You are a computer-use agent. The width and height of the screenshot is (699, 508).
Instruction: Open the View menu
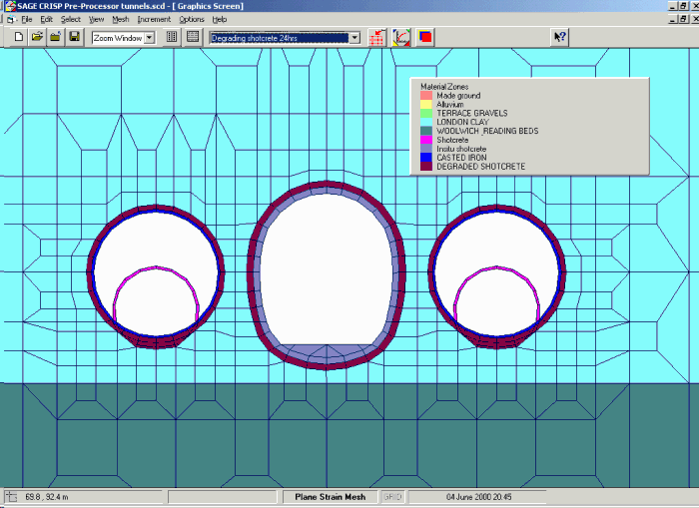pyautogui.click(x=96, y=20)
